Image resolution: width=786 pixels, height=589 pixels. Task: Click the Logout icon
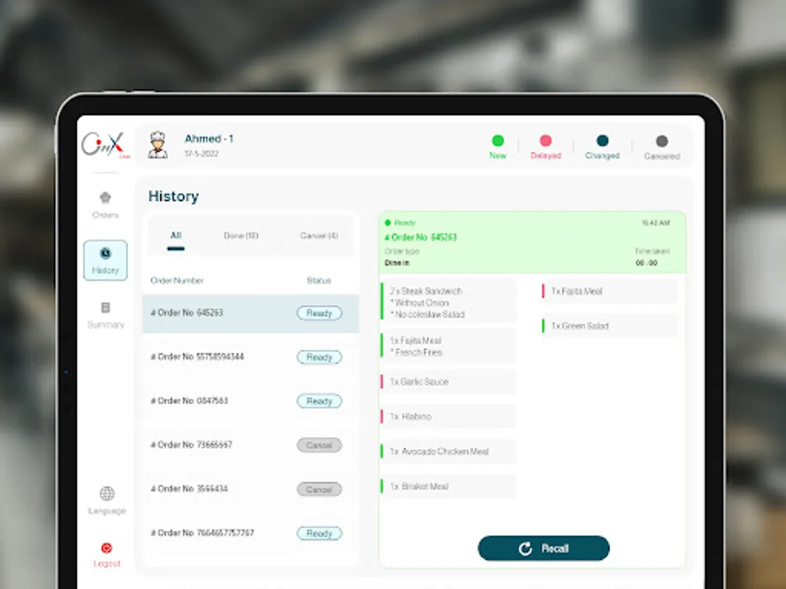(106, 548)
